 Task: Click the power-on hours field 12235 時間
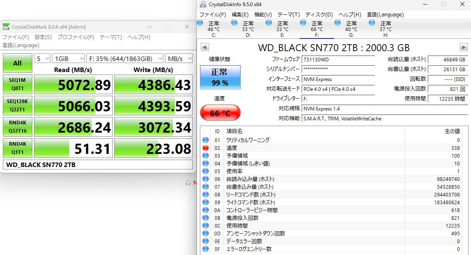pyautogui.click(x=448, y=99)
